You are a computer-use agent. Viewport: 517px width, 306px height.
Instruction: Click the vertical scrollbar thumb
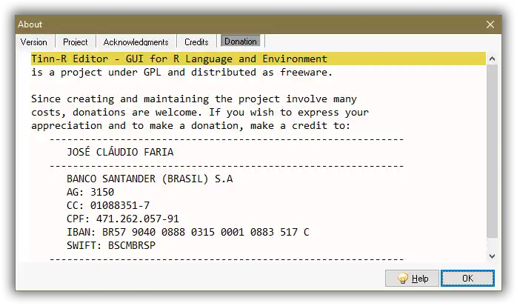pos(492,151)
